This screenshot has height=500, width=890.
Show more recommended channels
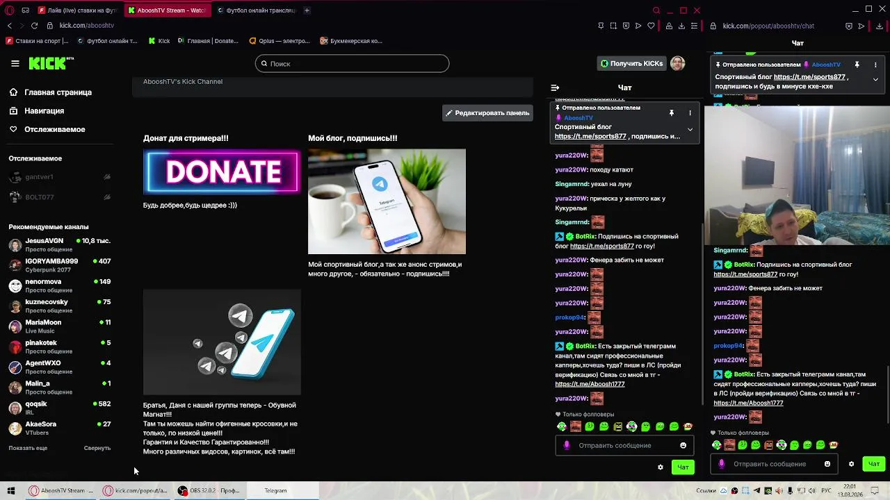coord(28,448)
